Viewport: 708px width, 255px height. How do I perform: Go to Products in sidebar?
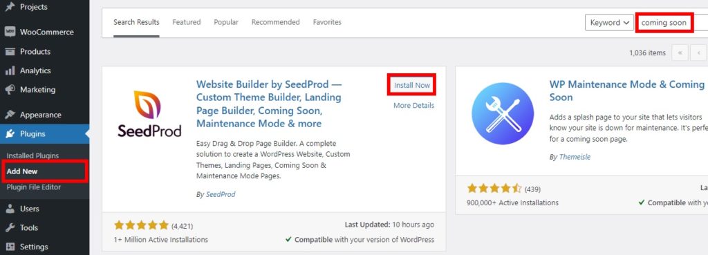point(35,51)
